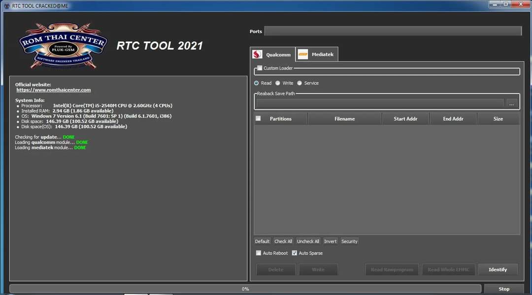
Task: Open the romthaicenter.com website link
Action: 54,90
